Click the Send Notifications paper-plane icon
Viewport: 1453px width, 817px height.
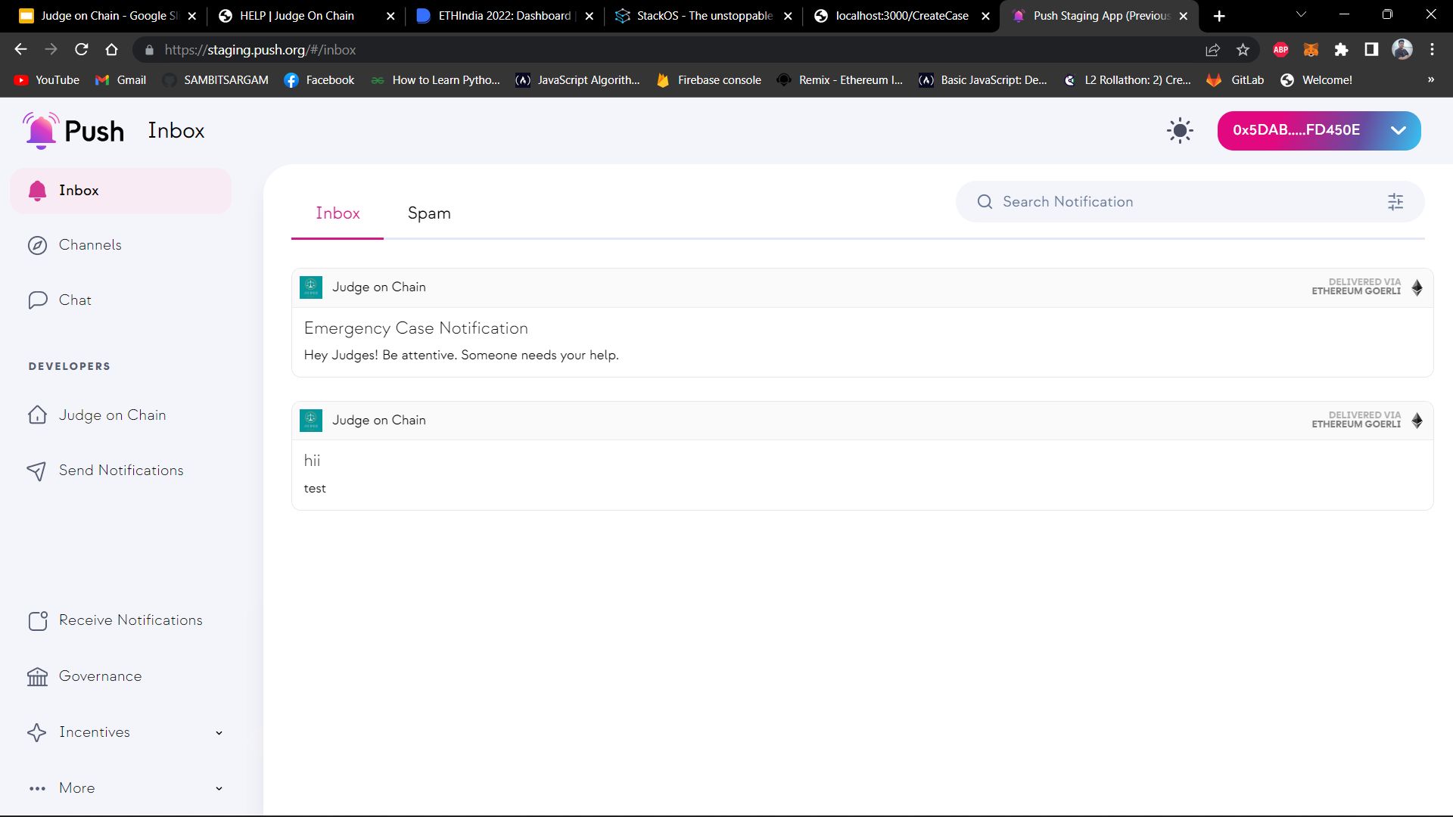tap(36, 471)
